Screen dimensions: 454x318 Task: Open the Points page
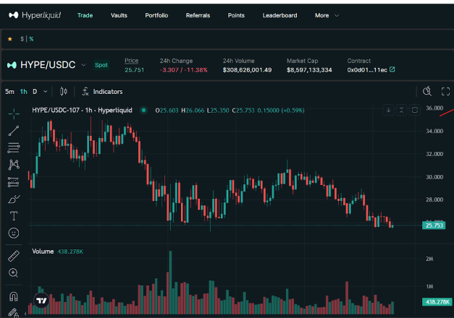point(236,15)
